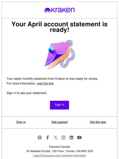Select the underlined Sign in footer link
This screenshot has height=159, width=119.
[x=21, y=122]
